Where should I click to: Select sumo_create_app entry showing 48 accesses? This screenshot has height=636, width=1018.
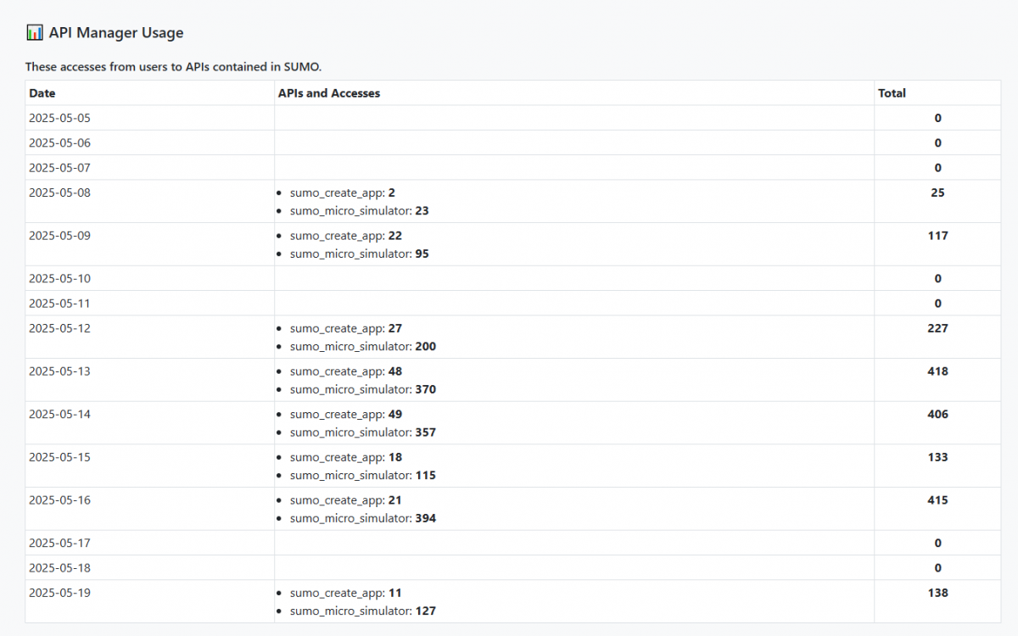pyautogui.click(x=345, y=371)
